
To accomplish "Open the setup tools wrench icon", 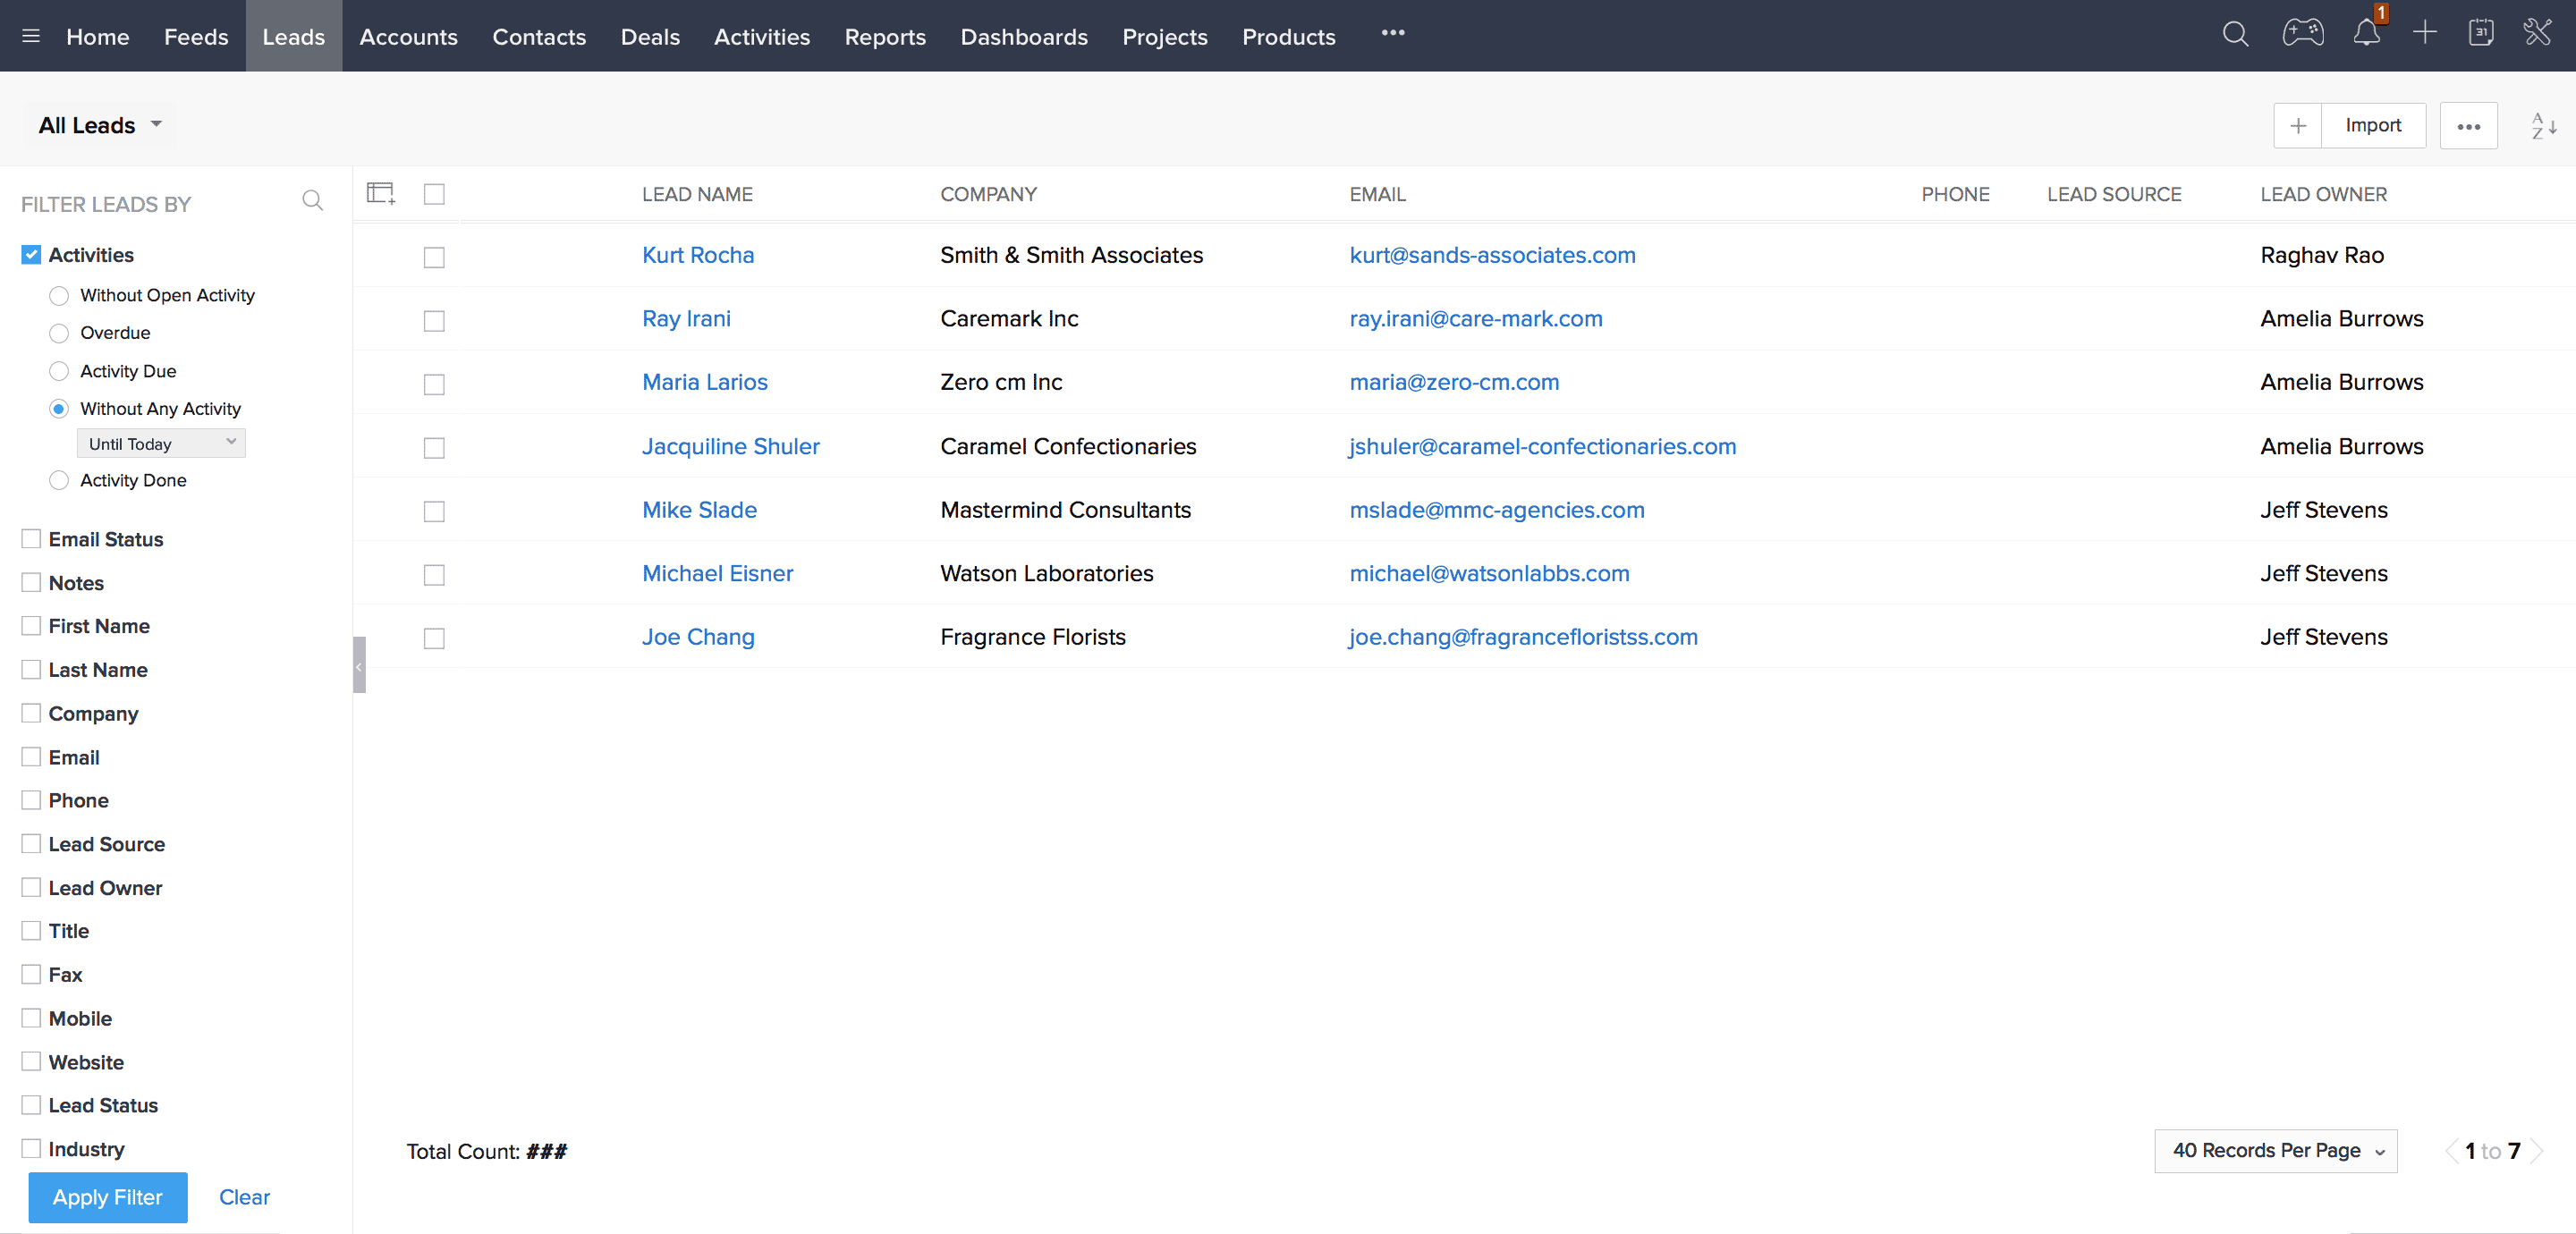I will 2537,34.
